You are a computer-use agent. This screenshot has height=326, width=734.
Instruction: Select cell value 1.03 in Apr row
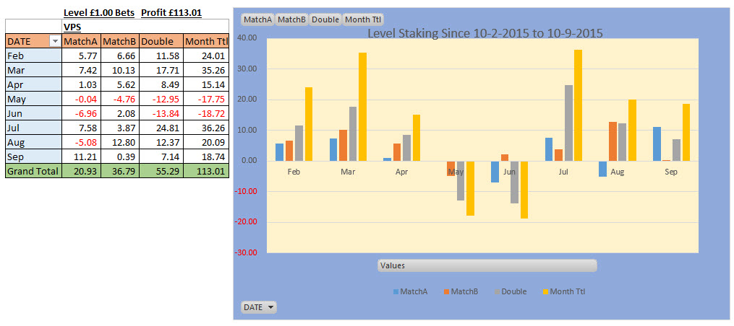[x=80, y=85]
